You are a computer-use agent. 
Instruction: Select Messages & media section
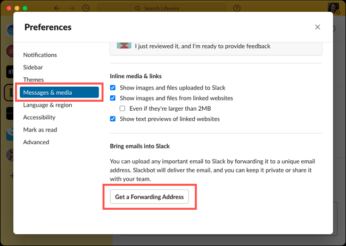(x=59, y=93)
